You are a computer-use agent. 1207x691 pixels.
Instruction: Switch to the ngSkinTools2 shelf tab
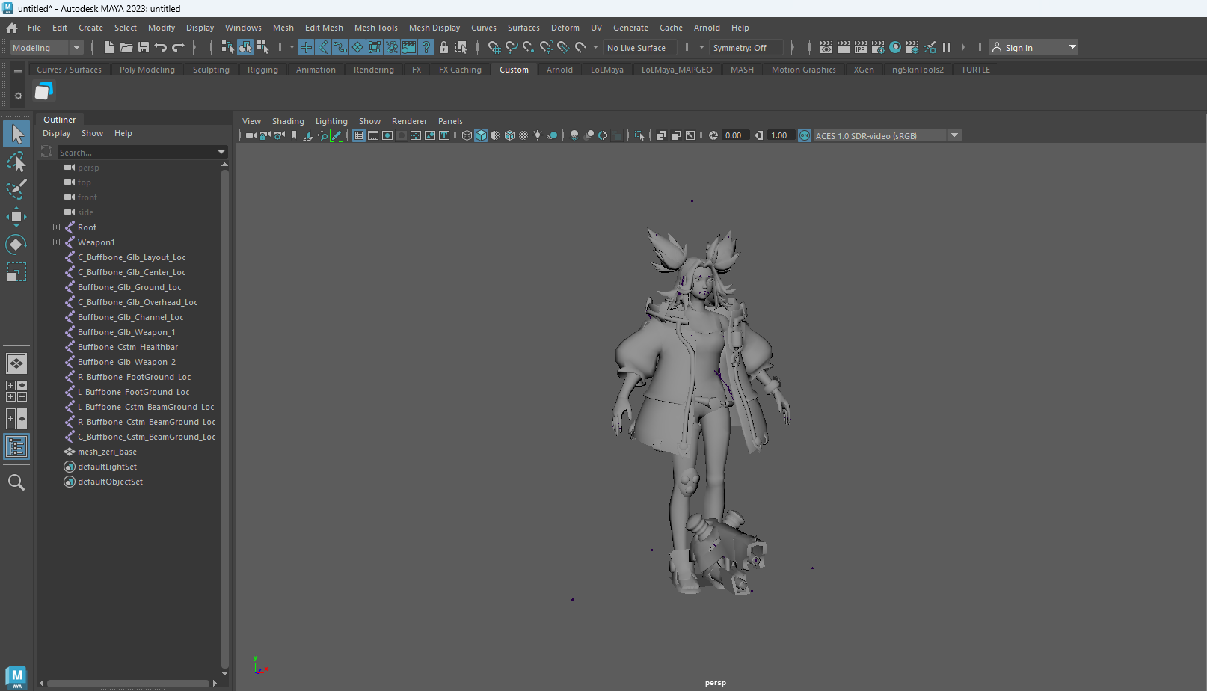point(918,70)
